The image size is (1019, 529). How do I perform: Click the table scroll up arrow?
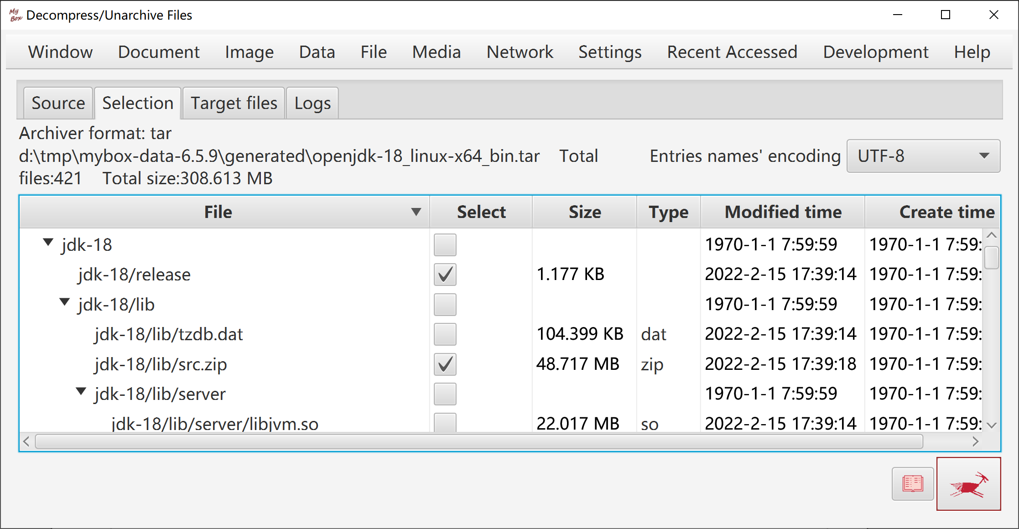tap(991, 235)
